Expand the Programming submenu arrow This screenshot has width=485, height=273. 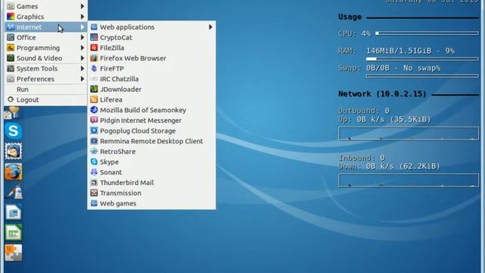click(83, 48)
